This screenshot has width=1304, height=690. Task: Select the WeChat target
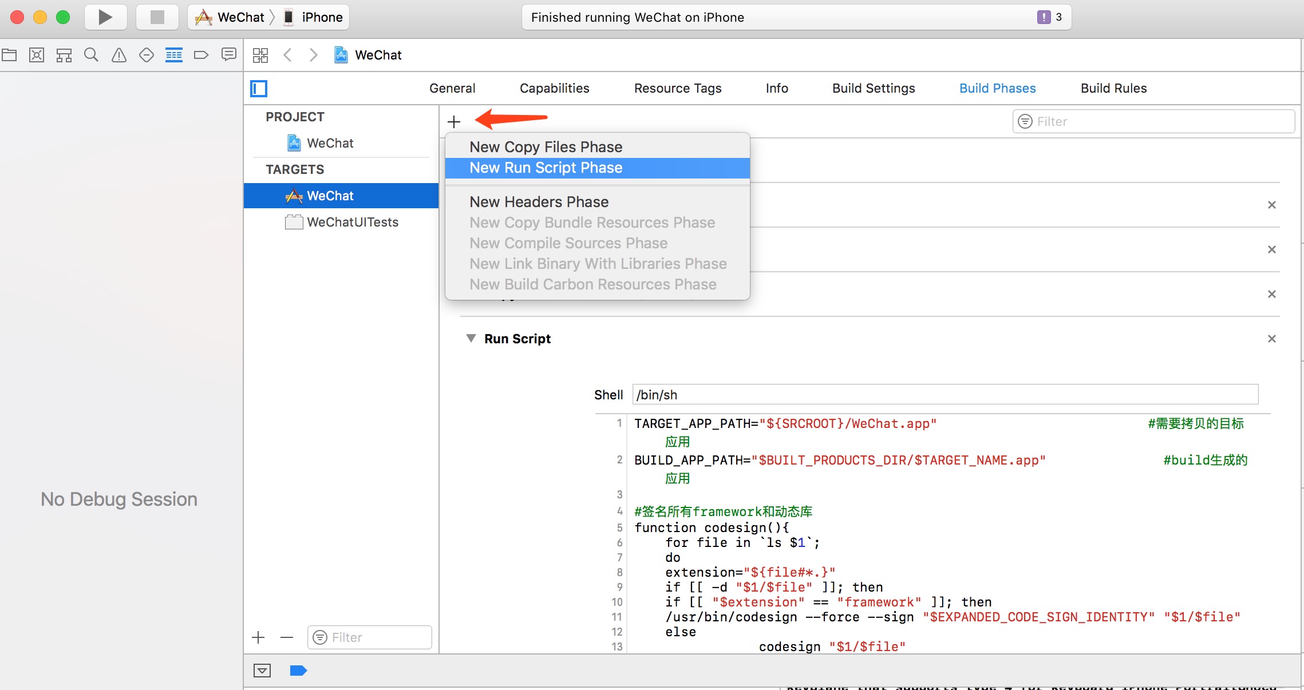click(x=341, y=196)
